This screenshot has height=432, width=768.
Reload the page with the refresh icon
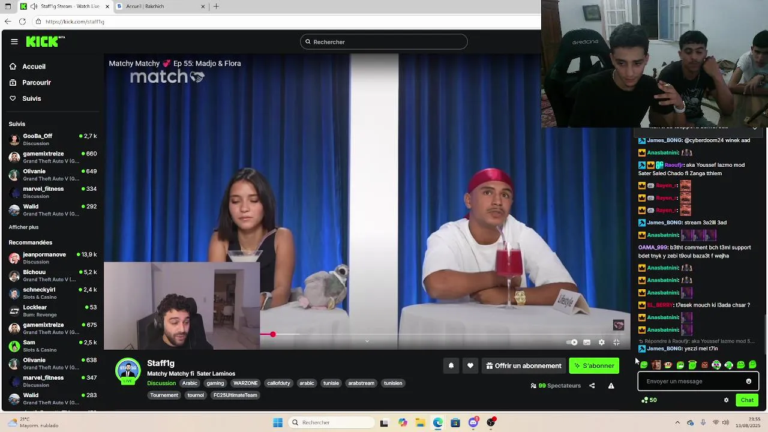tap(22, 22)
